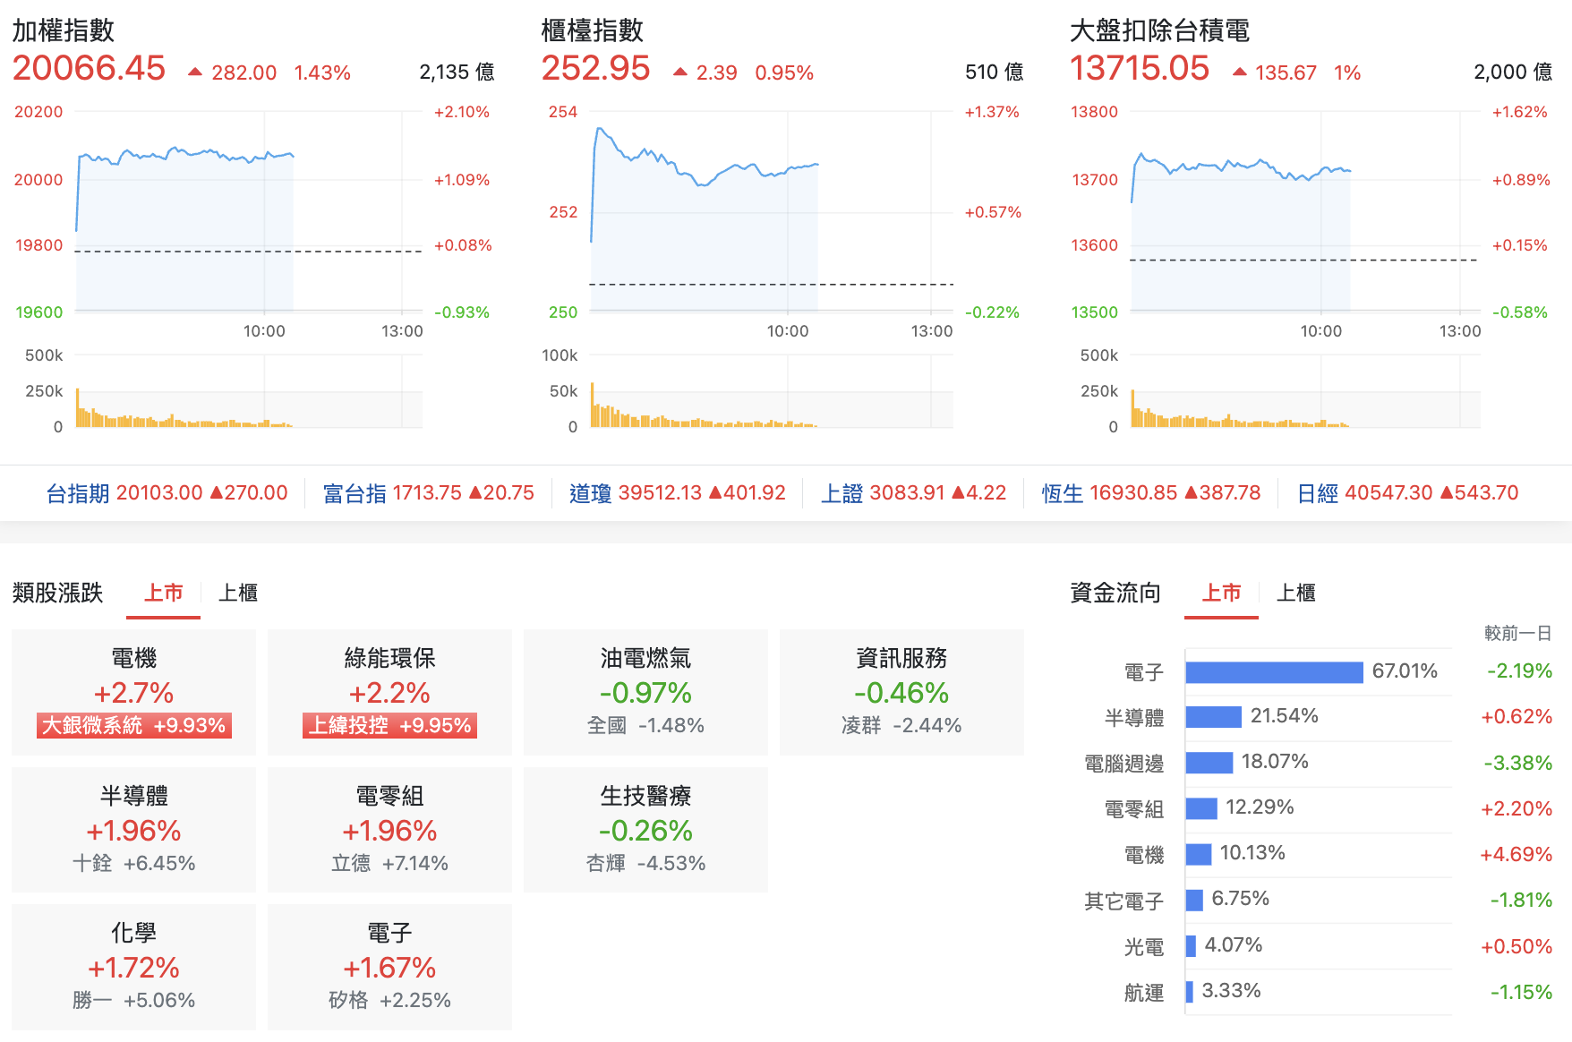Switch to 上櫃 tab in 資金流向 section
This screenshot has height=1042, width=1572.
point(1296,593)
